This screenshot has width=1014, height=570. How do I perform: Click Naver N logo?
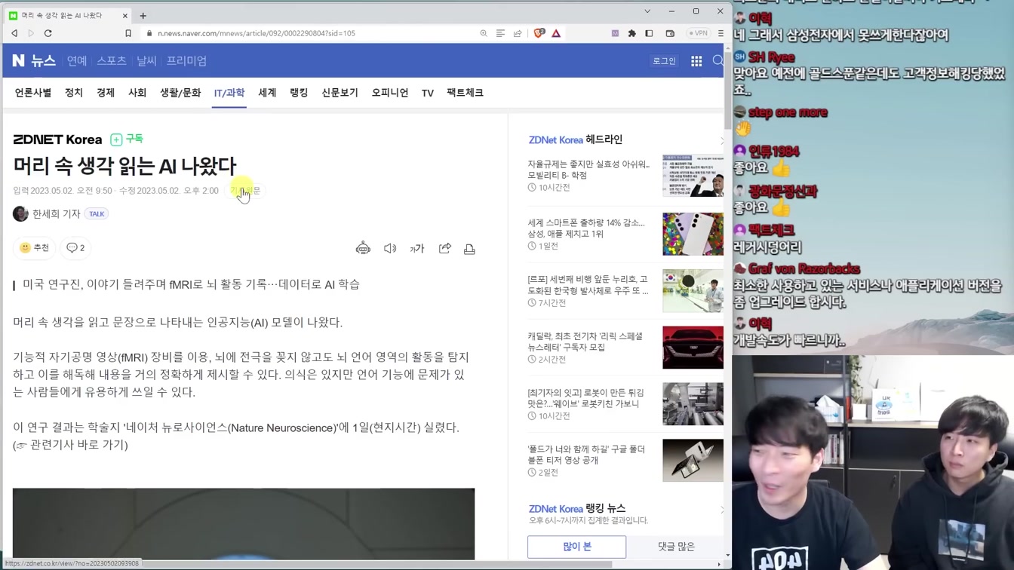tap(18, 60)
